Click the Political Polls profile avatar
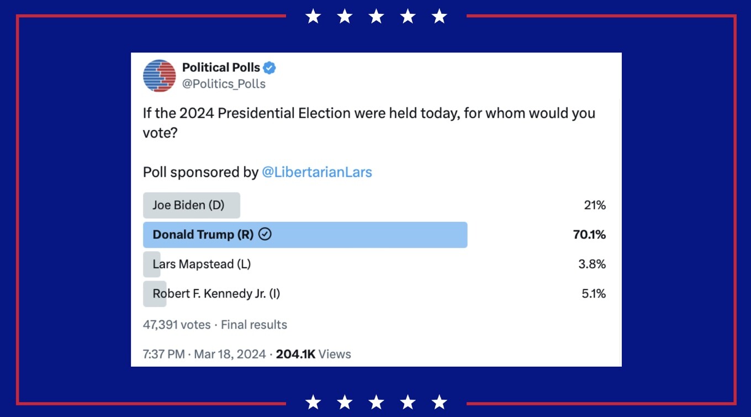Image resolution: width=751 pixels, height=417 pixels. 159,76
